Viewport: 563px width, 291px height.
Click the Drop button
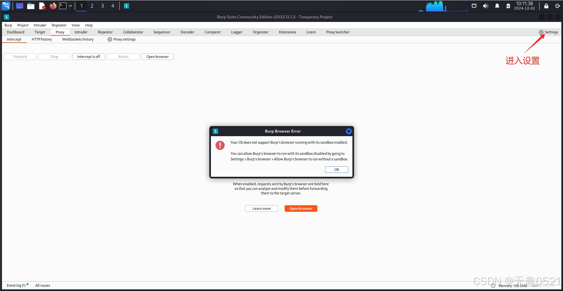pos(54,57)
